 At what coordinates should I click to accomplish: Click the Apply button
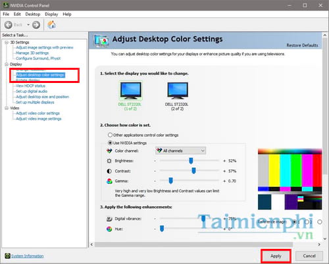pos(276,256)
